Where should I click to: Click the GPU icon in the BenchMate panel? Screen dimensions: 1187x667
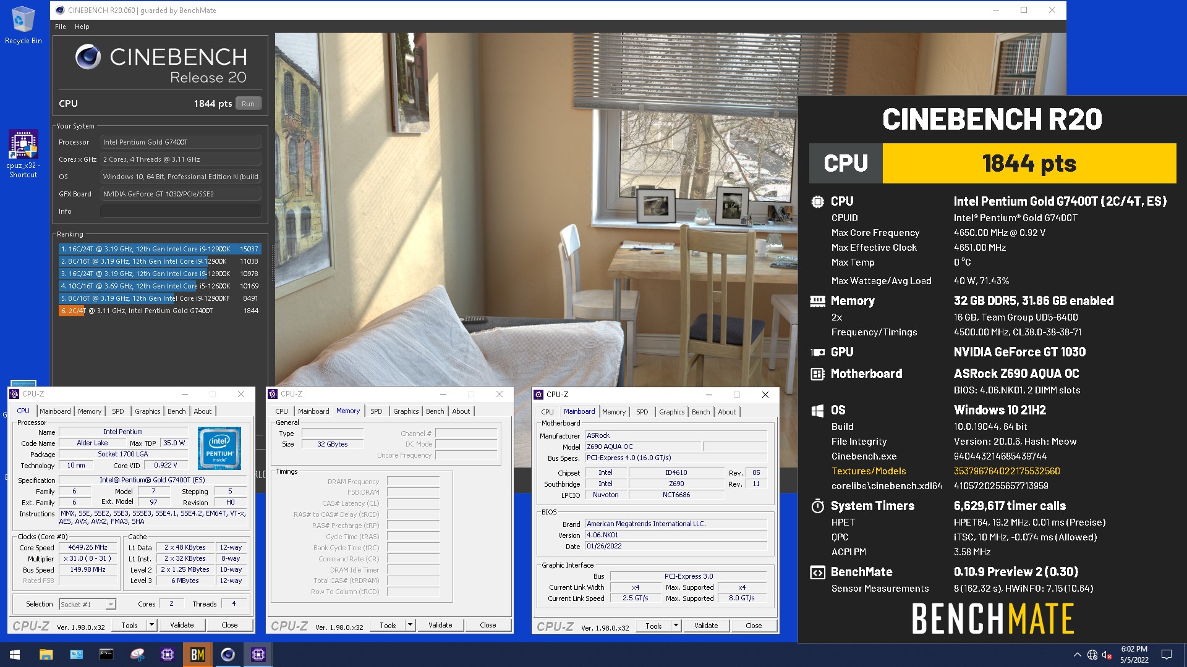point(817,352)
